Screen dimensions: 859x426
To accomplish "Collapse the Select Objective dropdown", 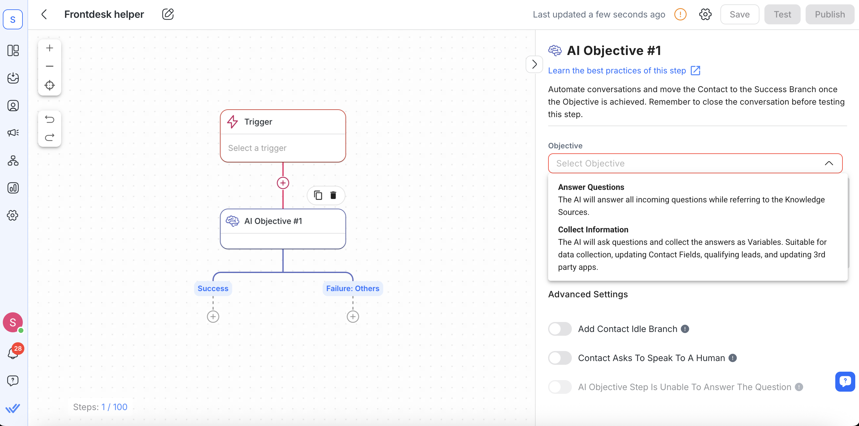I will click(x=829, y=163).
